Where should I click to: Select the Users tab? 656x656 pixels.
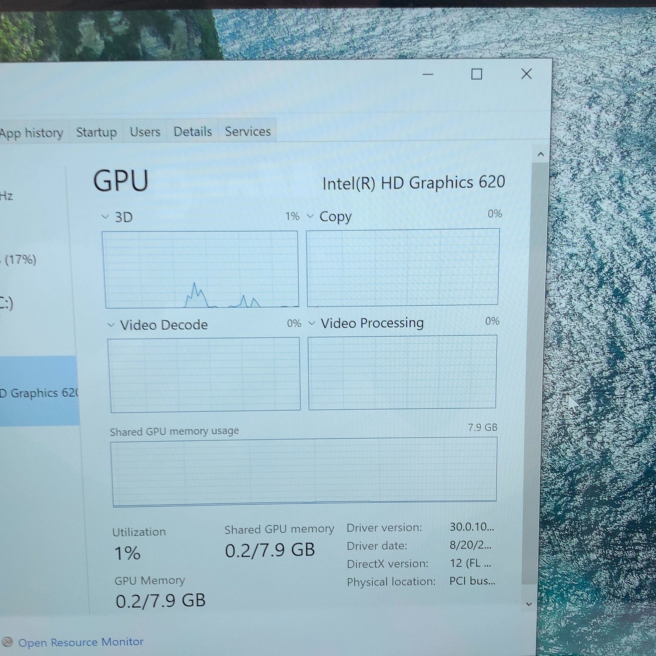tap(145, 132)
